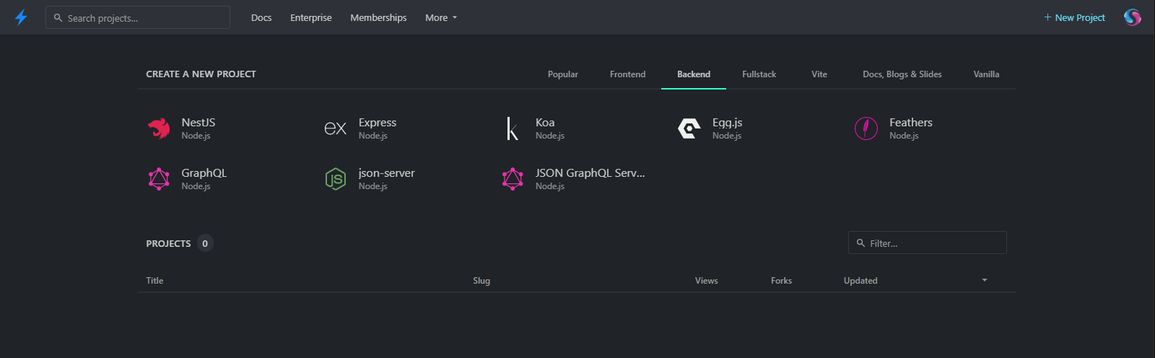Screen dimensions: 1155x358
Task: Sort projects by Slug column
Action: tap(481, 281)
